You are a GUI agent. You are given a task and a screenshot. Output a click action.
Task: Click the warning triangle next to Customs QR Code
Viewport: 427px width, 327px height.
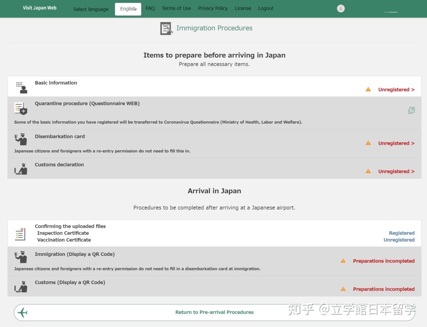tap(343, 289)
